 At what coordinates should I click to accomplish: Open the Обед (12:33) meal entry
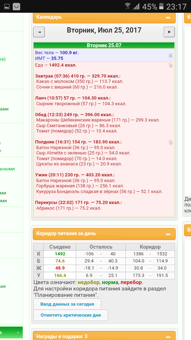(74, 114)
